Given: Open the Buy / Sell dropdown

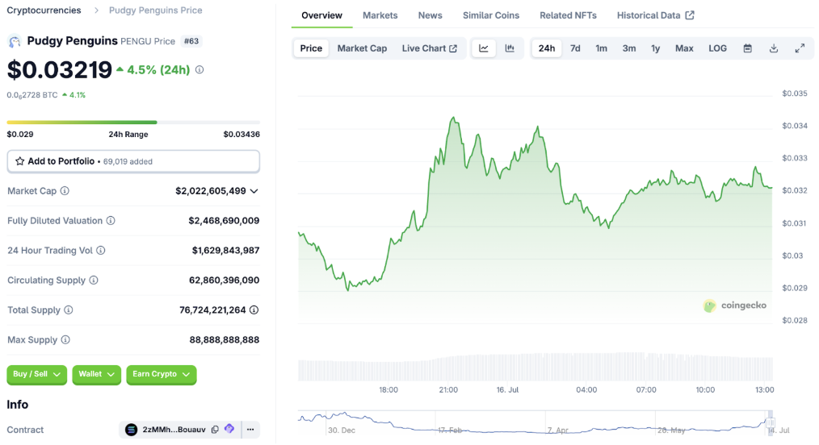Looking at the screenshot, I should click(36, 374).
